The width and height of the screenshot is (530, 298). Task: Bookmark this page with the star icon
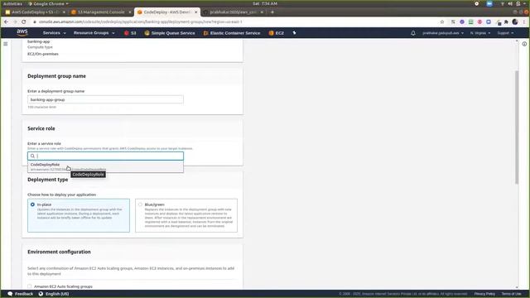[x=442, y=22]
